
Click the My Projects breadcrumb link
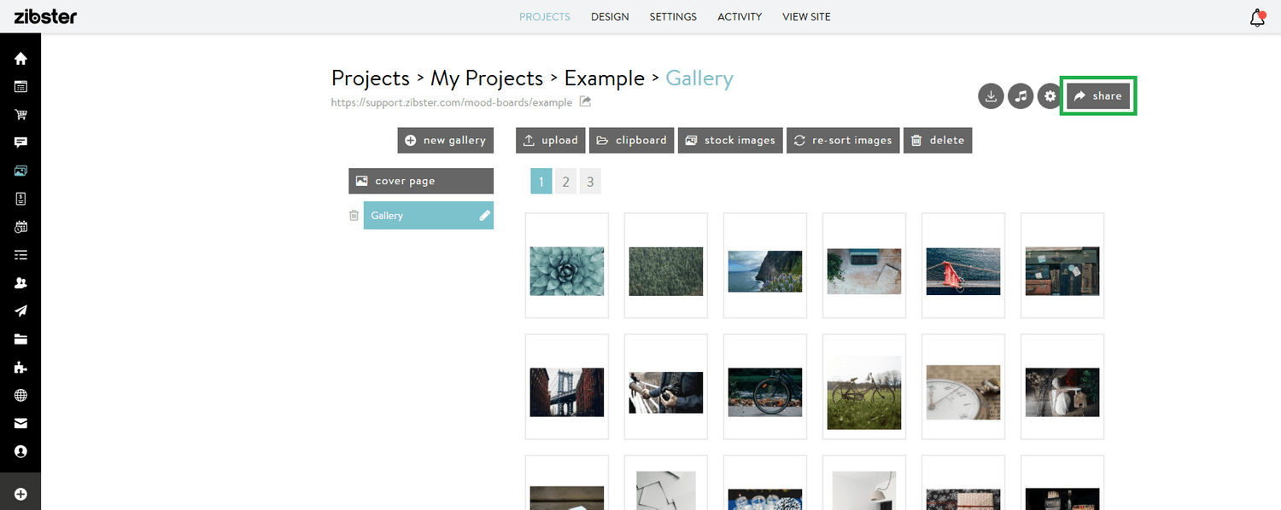487,78
